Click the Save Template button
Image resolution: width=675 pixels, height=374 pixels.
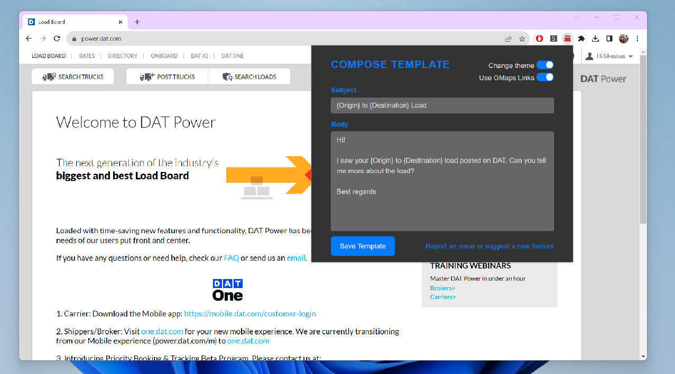pyautogui.click(x=363, y=246)
